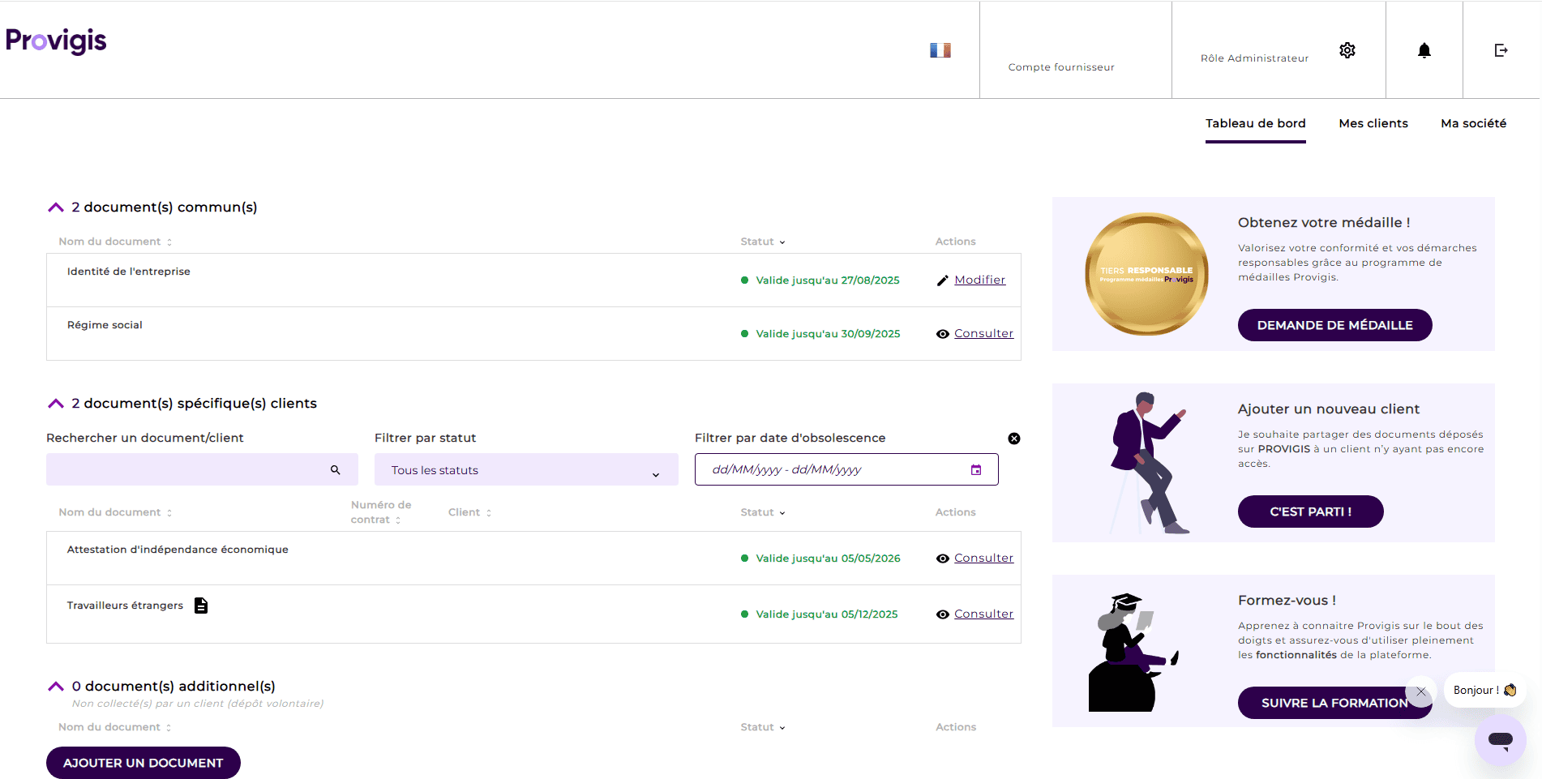The height and width of the screenshot is (779, 1542).
Task: Click the C'est parti ! button
Action: 1310,511
